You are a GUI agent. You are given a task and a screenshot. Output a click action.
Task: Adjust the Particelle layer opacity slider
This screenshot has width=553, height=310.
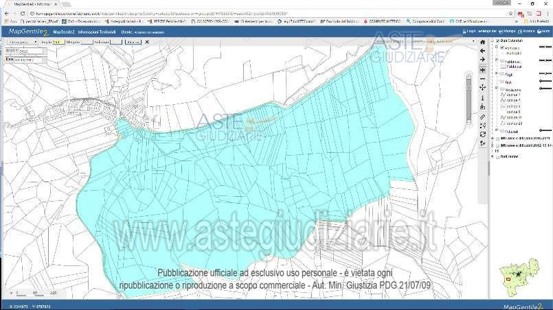tap(546, 48)
